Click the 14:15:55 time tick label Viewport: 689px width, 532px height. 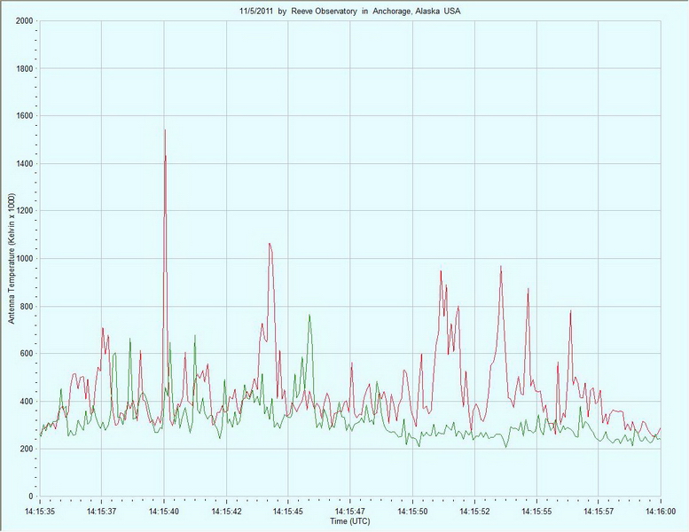536,512
